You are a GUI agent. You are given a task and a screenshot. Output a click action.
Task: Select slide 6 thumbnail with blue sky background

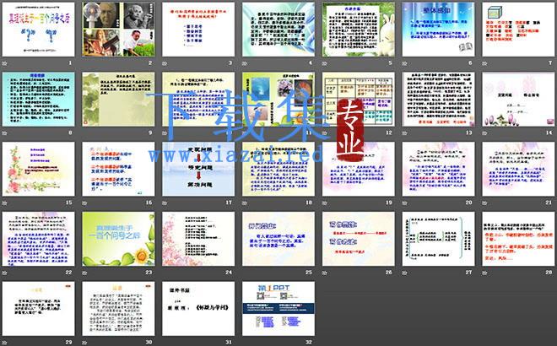click(x=438, y=30)
